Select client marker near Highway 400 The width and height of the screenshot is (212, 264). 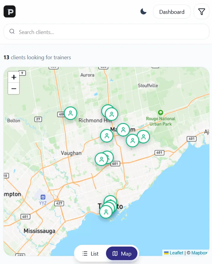tap(71, 113)
